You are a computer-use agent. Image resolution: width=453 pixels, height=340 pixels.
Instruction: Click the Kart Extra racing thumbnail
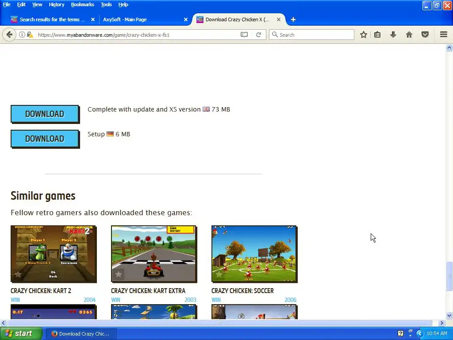point(154,254)
